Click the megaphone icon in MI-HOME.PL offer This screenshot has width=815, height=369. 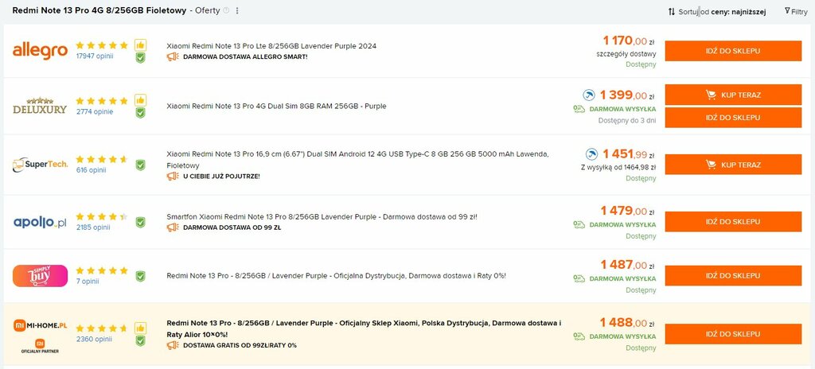coord(173,345)
